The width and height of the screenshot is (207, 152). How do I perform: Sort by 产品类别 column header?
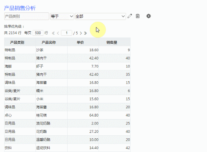click(20, 42)
